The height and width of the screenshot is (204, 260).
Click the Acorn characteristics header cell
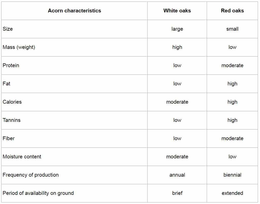coord(74,11)
